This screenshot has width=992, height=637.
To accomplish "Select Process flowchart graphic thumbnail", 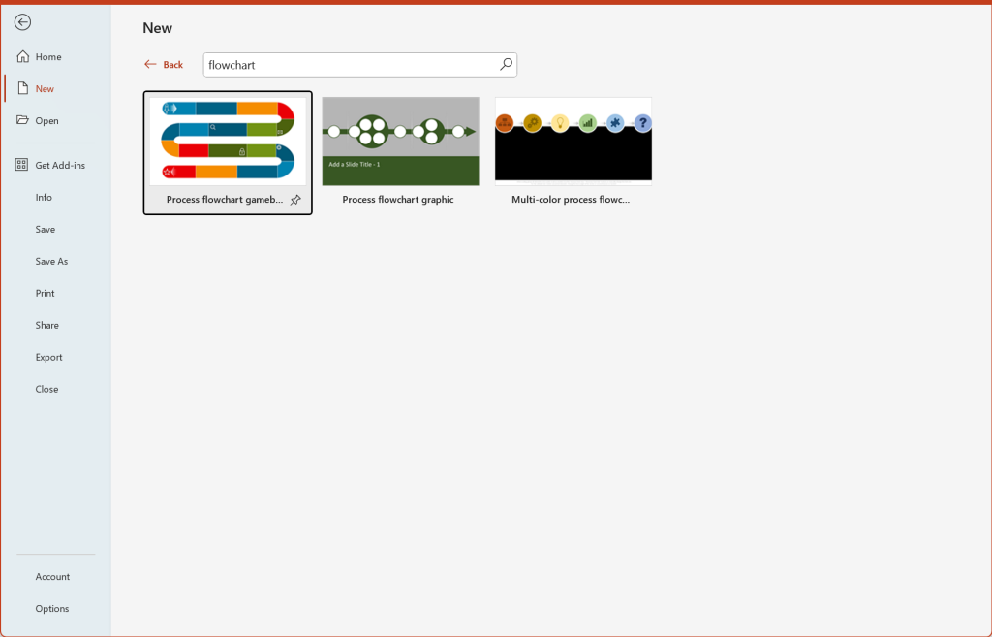I will coord(400,142).
